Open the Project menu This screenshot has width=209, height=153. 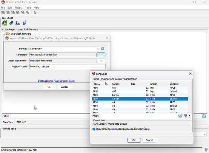click(19, 7)
